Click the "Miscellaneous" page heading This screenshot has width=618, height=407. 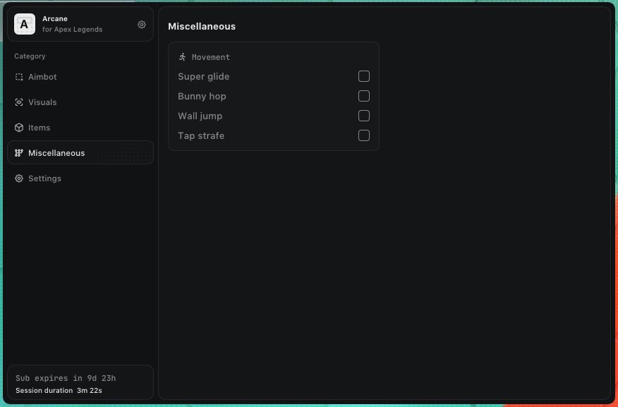pyautogui.click(x=202, y=26)
